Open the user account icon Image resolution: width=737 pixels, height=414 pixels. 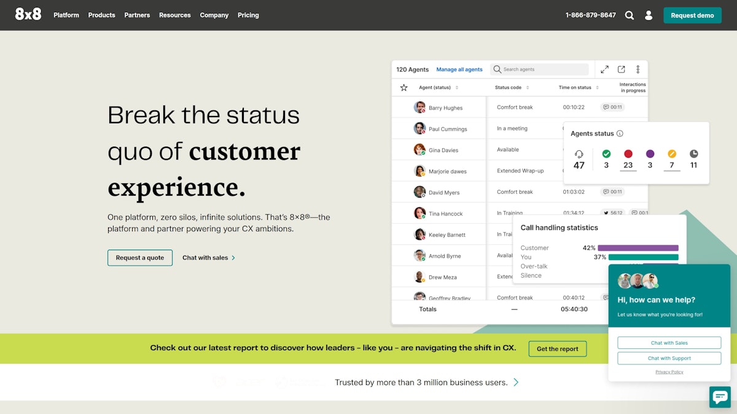tap(649, 15)
